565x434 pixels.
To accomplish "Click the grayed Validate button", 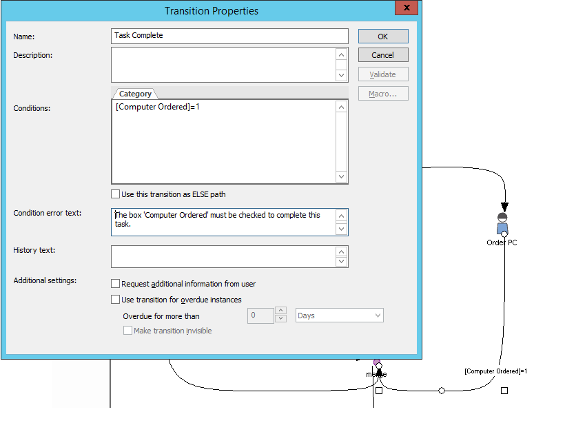I will (x=382, y=74).
